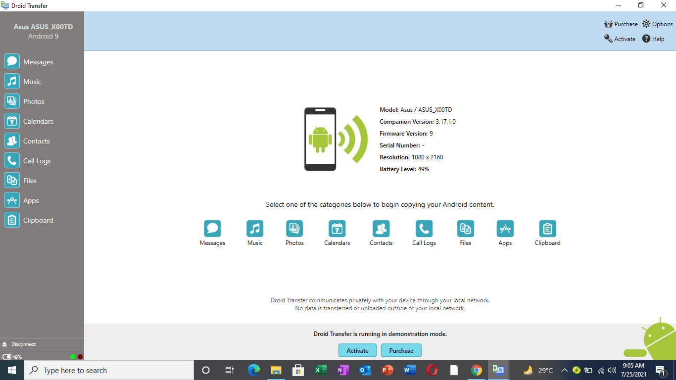Open File Explorer from the taskbar

click(x=276, y=370)
